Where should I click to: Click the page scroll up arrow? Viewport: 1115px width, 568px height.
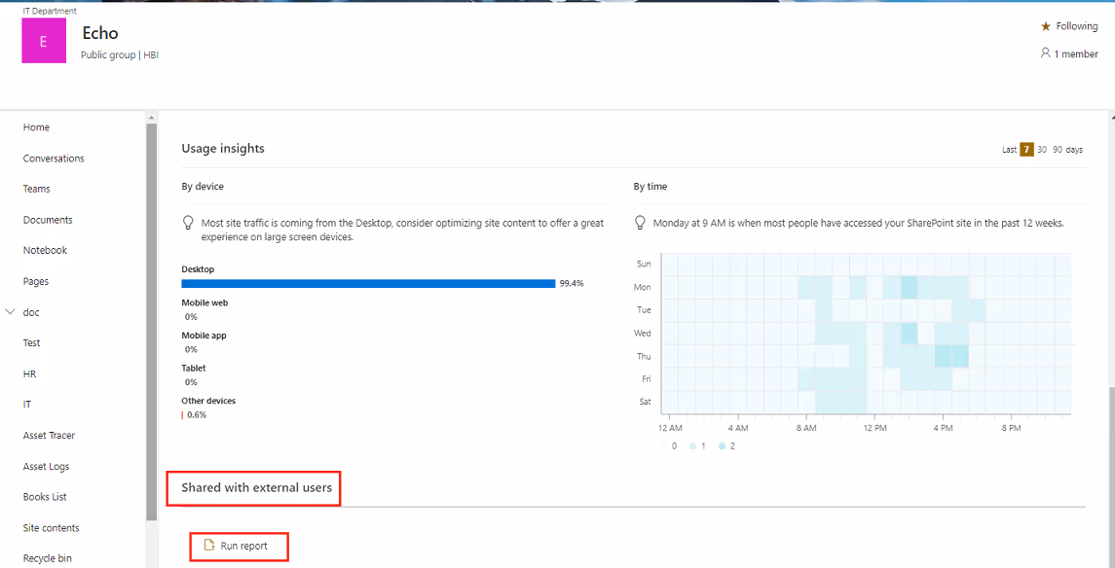[1111, 117]
